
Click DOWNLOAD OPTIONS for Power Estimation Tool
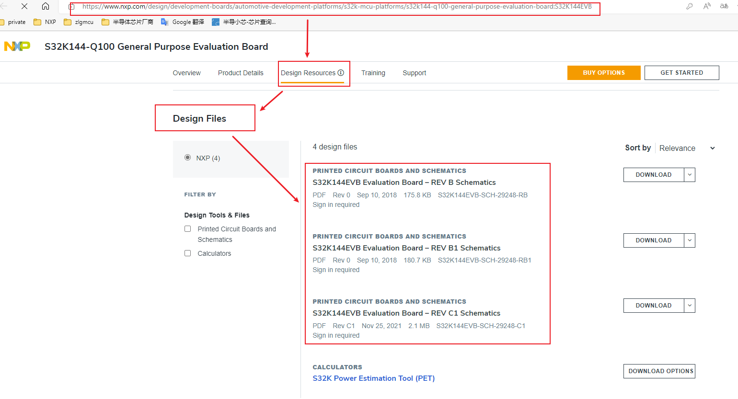pos(659,371)
